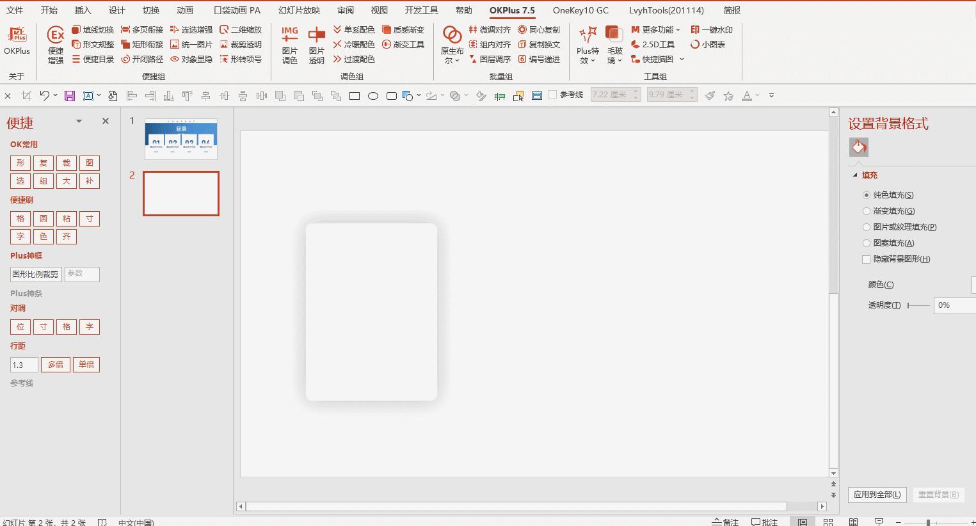Open the 2.5D工具
The image size is (976, 526).
(x=653, y=44)
